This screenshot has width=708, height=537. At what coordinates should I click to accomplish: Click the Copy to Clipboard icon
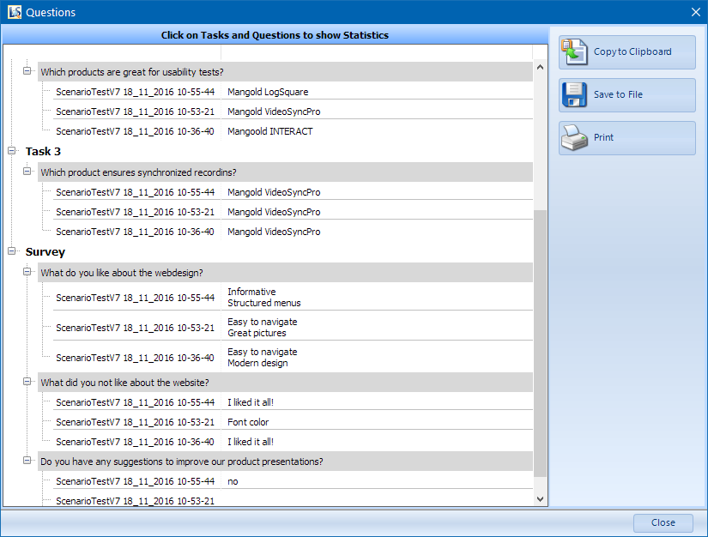[573, 51]
